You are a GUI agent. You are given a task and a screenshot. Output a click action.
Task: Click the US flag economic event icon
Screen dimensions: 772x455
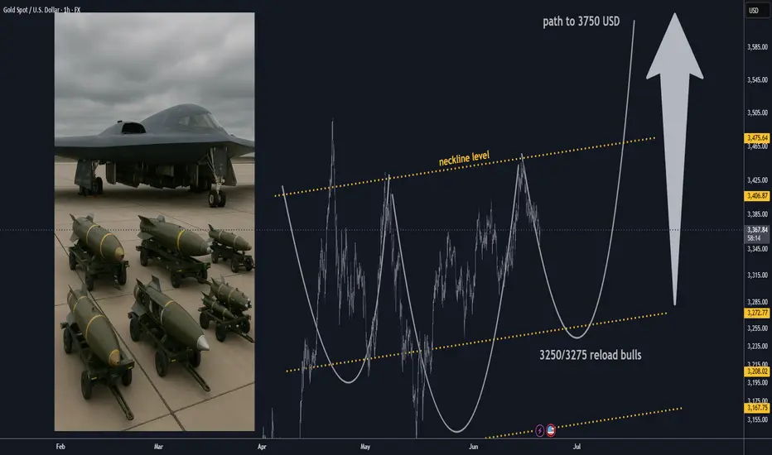551,431
